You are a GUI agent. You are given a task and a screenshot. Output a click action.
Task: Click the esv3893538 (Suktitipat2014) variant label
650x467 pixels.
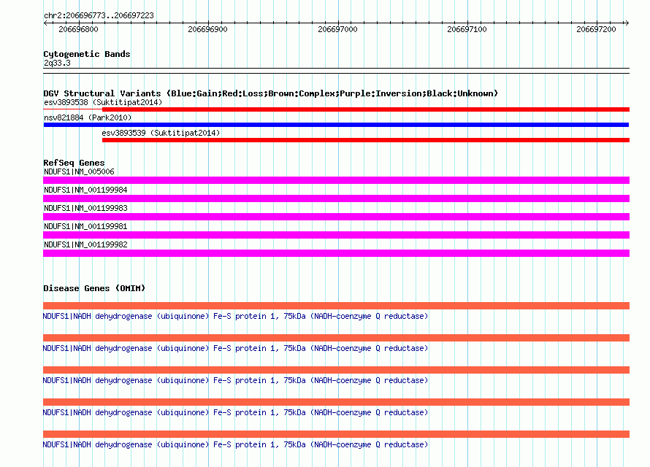[x=102, y=102]
